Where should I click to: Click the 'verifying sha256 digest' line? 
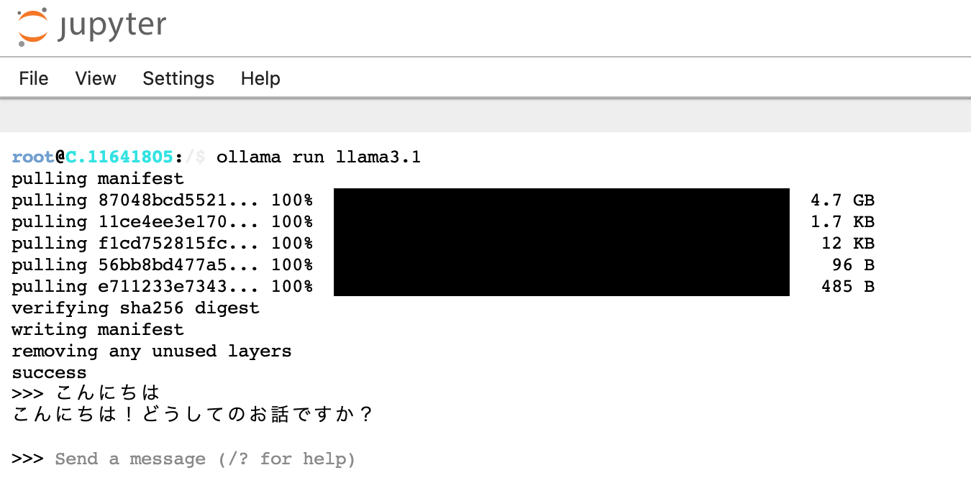click(x=135, y=308)
